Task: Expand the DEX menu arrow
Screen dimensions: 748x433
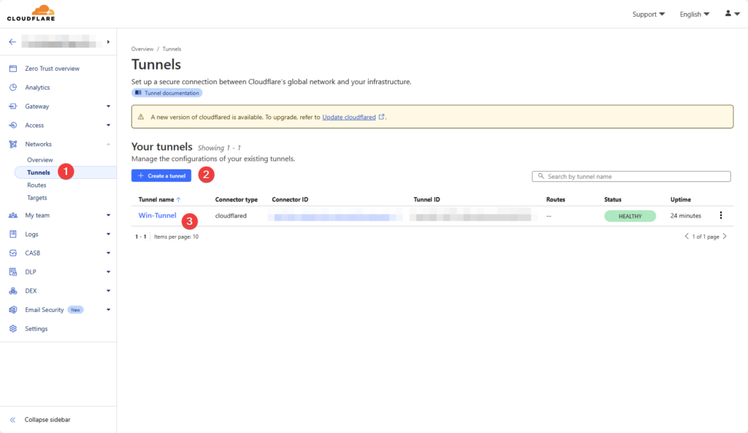Action: (x=108, y=291)
